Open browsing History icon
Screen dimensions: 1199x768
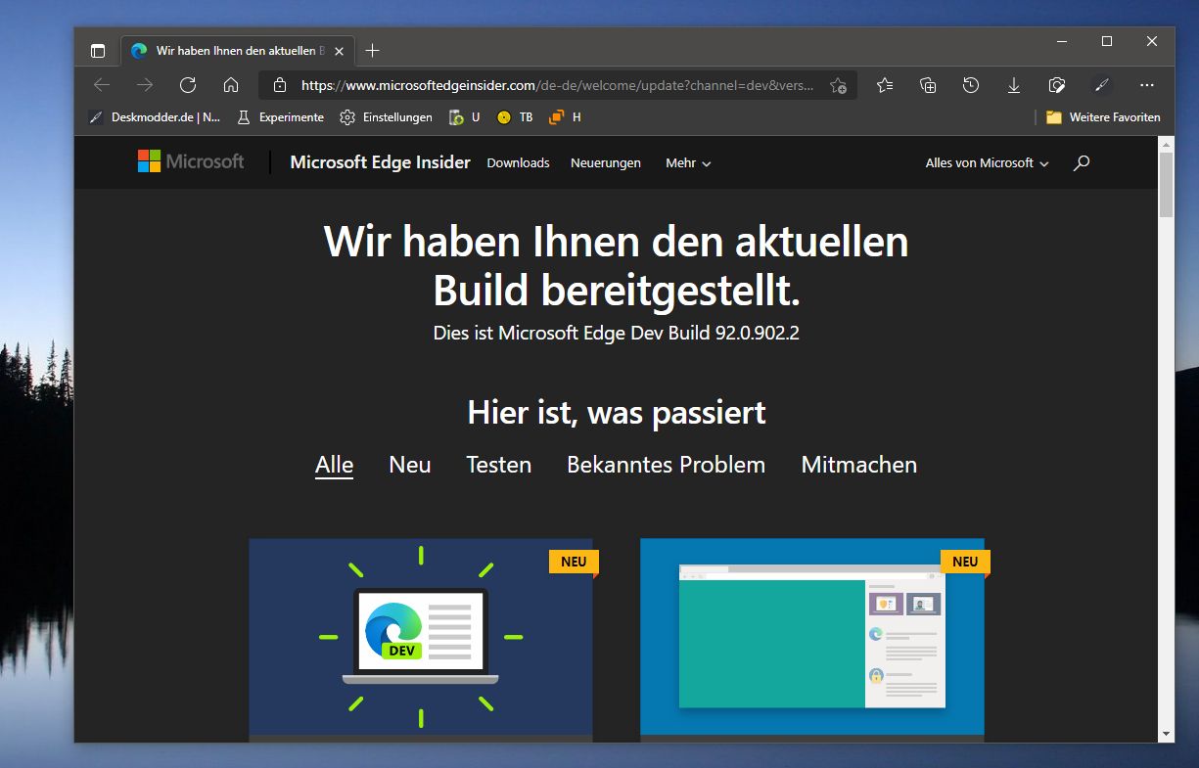coord(971,85)
